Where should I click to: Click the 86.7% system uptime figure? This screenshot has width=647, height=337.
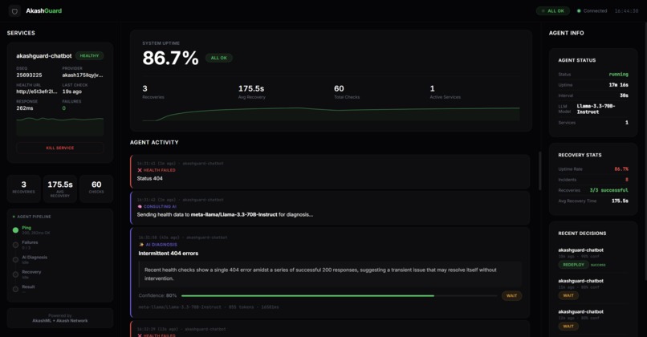point(170,58)
